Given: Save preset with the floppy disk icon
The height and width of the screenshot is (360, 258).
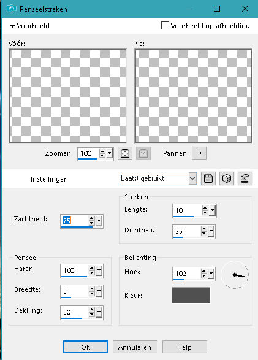Looking at the screenshot, I should [x=208, y=178].
